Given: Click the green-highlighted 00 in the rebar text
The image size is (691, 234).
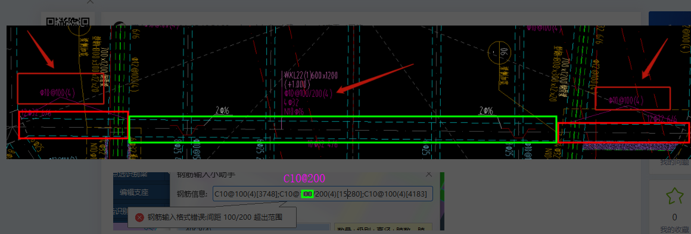Looking at the screenshot, I should tap(307, 194).
